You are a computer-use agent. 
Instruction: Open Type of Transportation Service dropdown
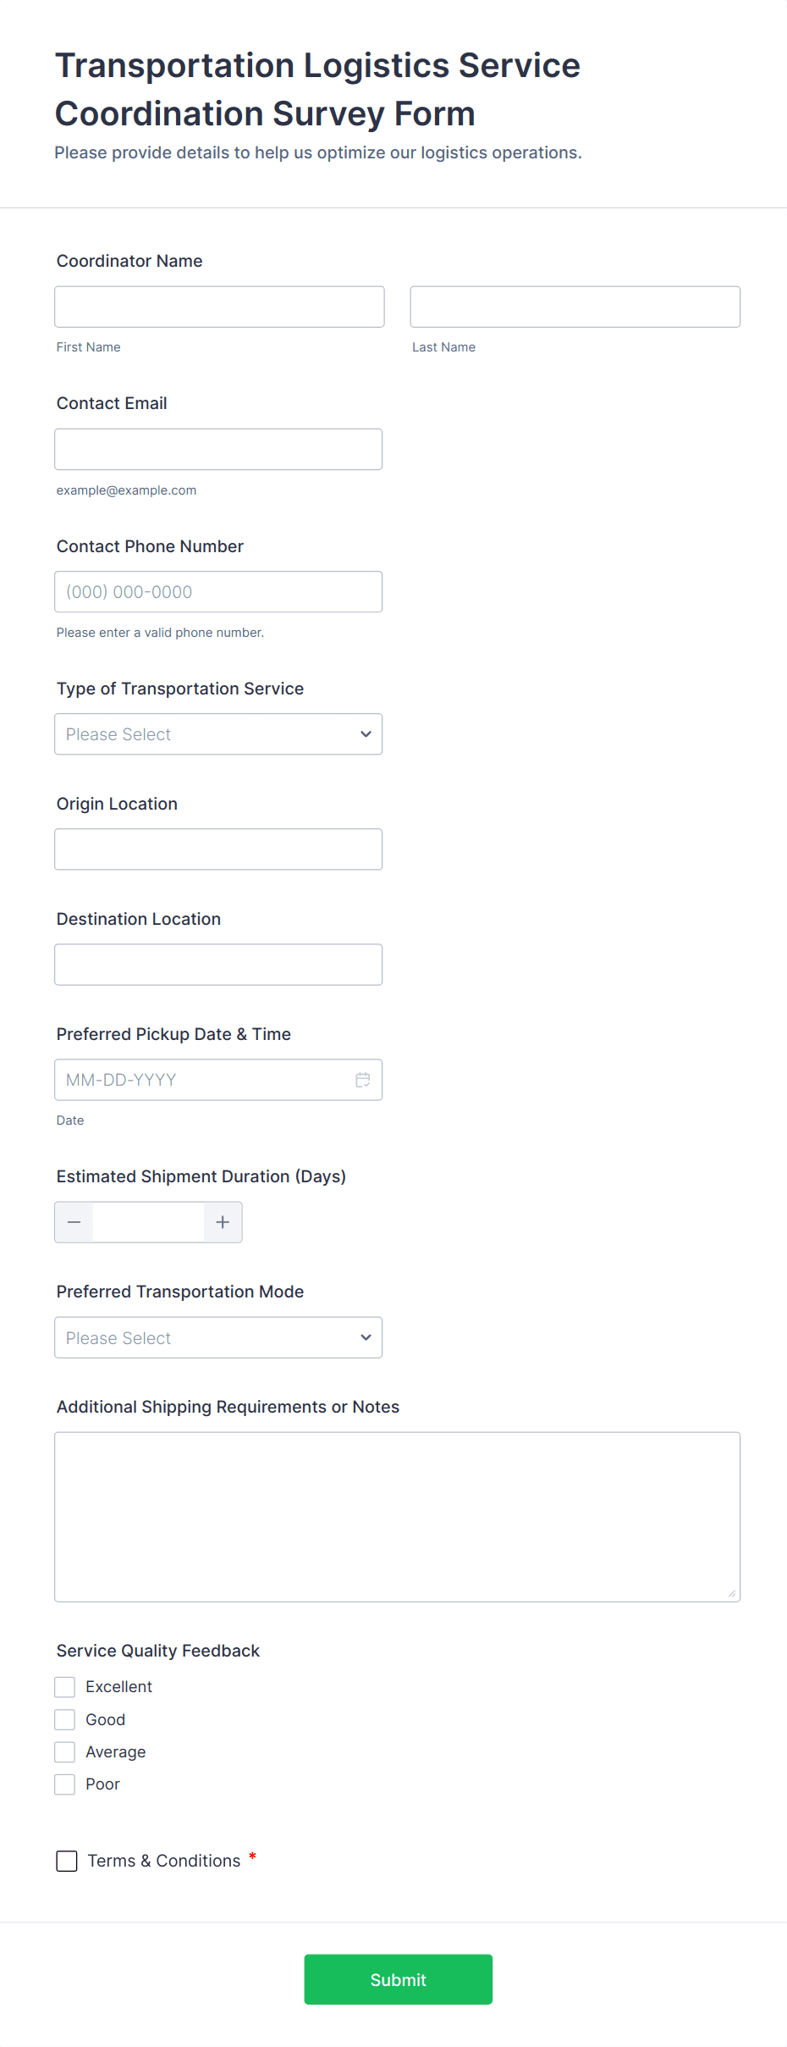pos(218,734)
